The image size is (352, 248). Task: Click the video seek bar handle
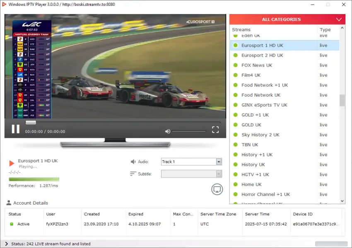(x=31, y=122)
